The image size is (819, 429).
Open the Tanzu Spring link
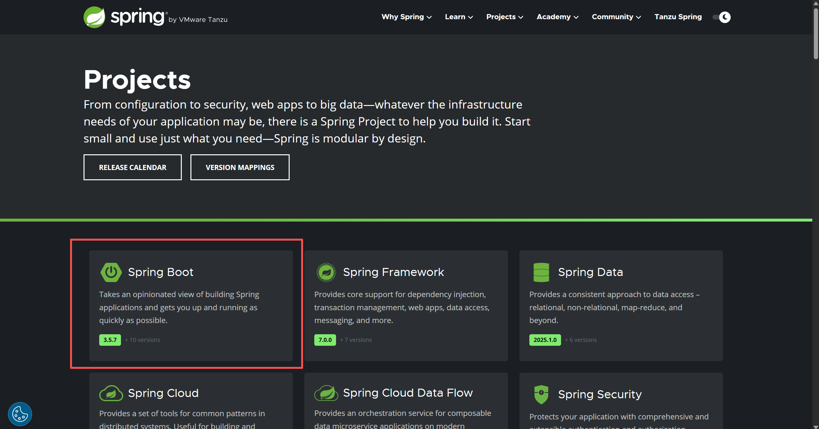pyautogui.click(x=678, y=17)
